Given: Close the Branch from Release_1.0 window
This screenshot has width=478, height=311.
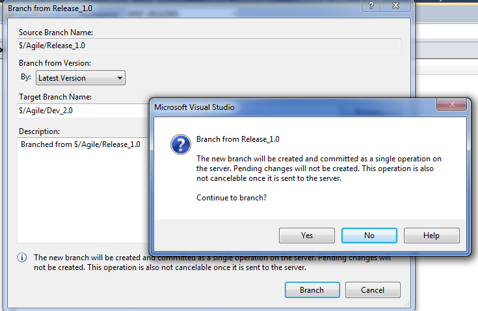Looking at the screenshot, I should click(395, 5).
